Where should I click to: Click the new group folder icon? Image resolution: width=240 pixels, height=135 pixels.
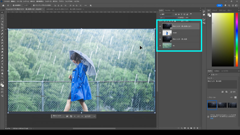coord(191,128)
